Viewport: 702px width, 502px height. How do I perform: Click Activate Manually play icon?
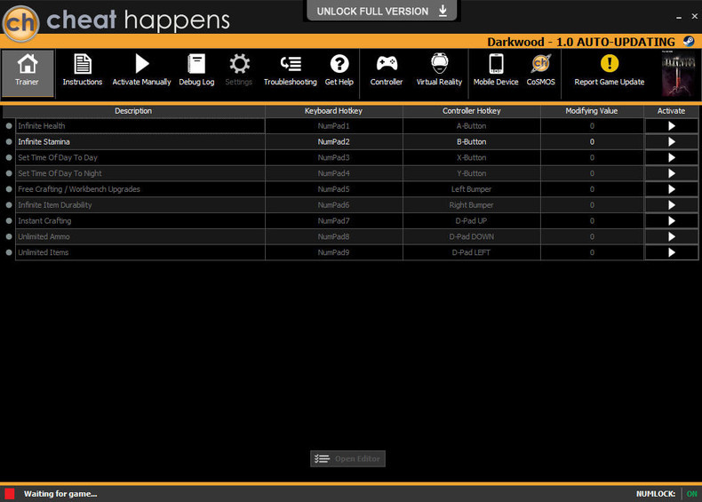tap(142, 64)
